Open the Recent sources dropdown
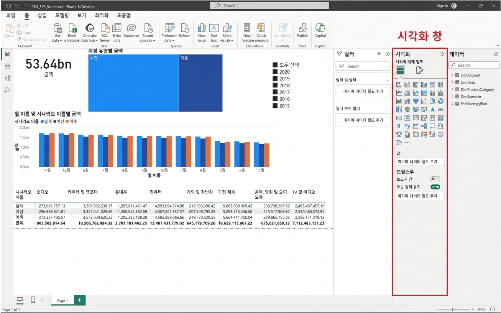Screen dimensions: 501x313 [148, 40]
